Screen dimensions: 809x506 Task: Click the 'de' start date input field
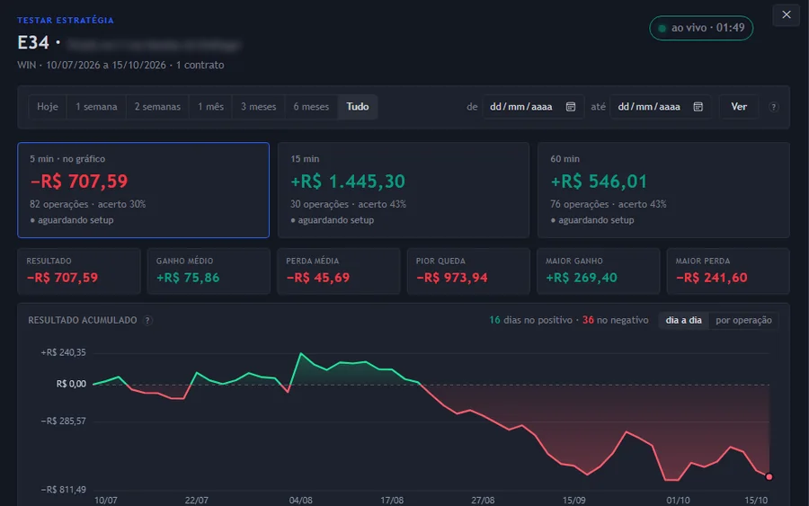pos(533,107)
